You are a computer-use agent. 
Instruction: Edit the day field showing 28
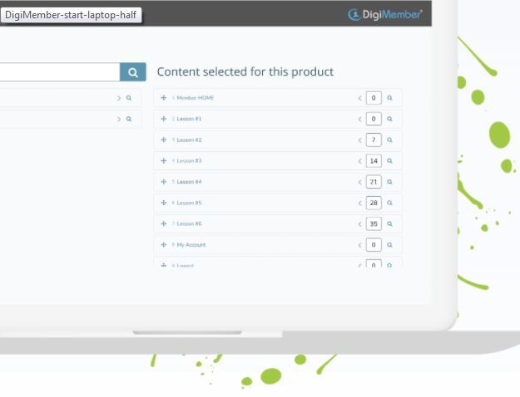pos(374,203)
